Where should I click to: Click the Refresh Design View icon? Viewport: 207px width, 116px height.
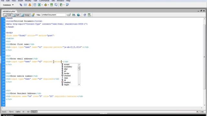pos(85,15)
